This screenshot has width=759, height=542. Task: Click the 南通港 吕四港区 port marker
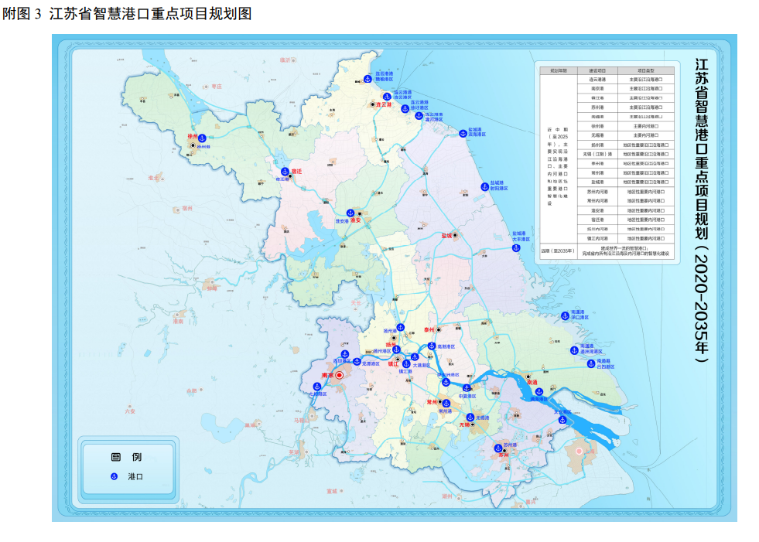tap(591, 362)
